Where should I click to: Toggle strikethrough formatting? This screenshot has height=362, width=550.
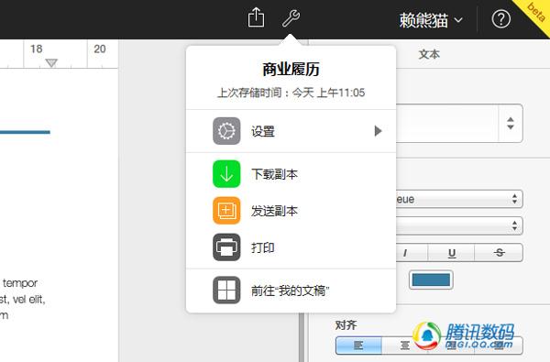click(499, 253)
